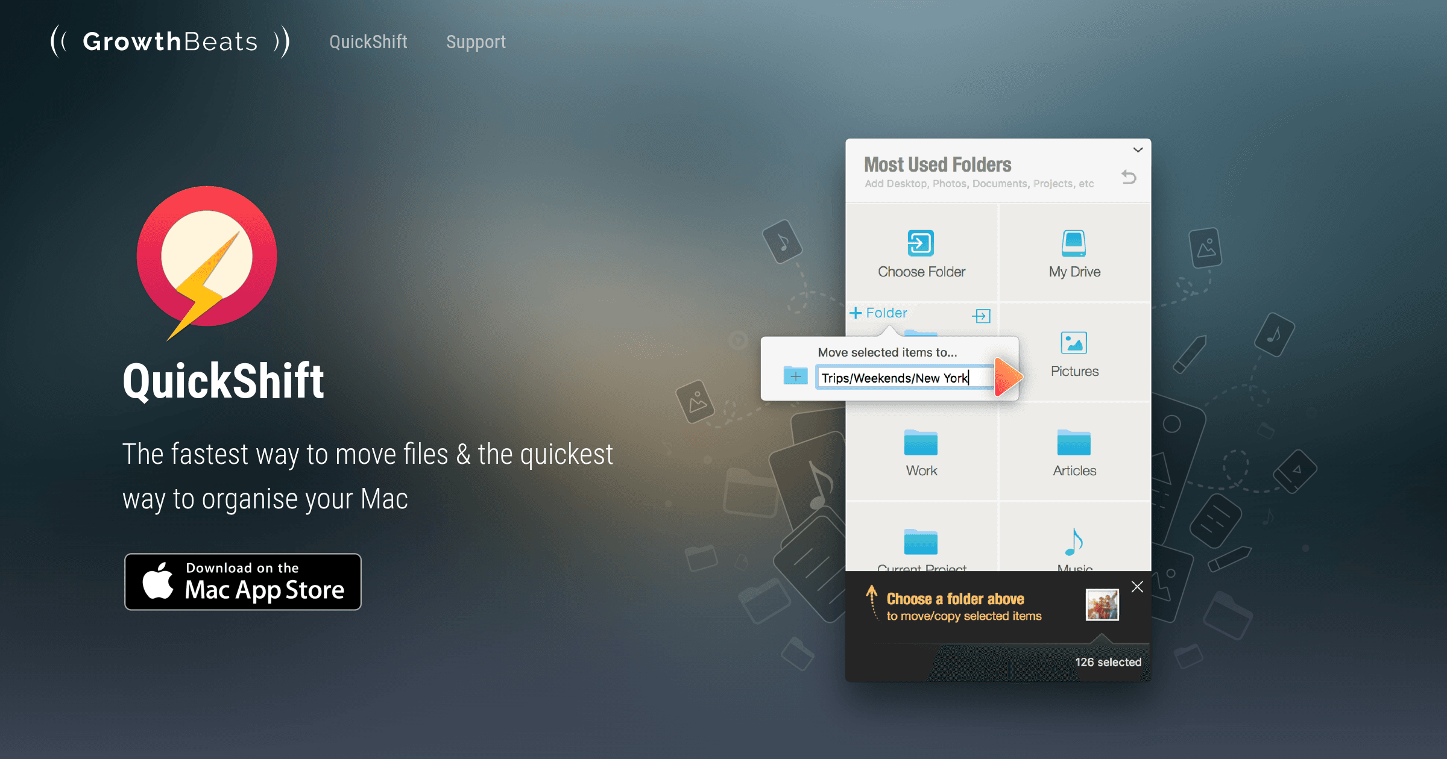Image resolution: width=1447 pixels, height=759 pixels.
Task: Click the Move selected items to... label
Action: coord(887,352)
